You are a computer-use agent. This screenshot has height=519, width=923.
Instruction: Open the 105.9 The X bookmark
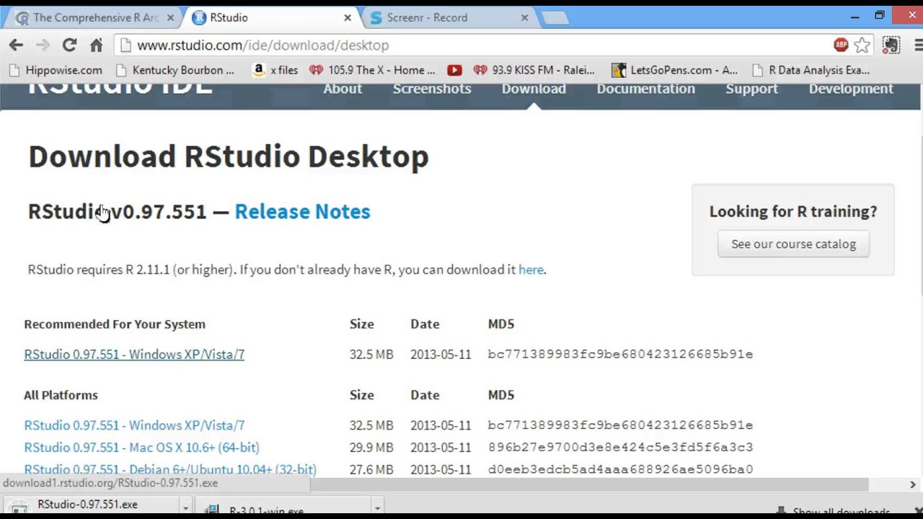tap(373, 70)
